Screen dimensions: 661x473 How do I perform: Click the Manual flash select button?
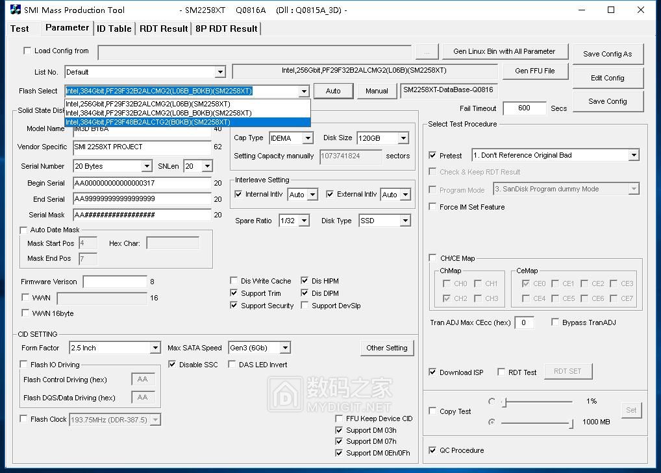(x=377, y=91)
